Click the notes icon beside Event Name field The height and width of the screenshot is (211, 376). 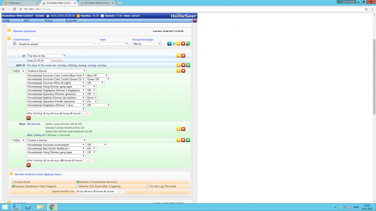pyautogui.click(x=15, y=44)
